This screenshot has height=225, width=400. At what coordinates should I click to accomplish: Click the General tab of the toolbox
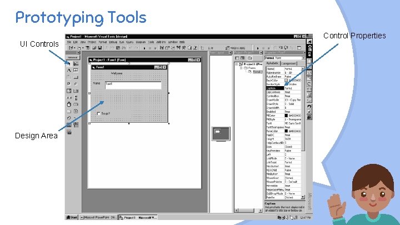pyautogui.click(x=73, y=57)
